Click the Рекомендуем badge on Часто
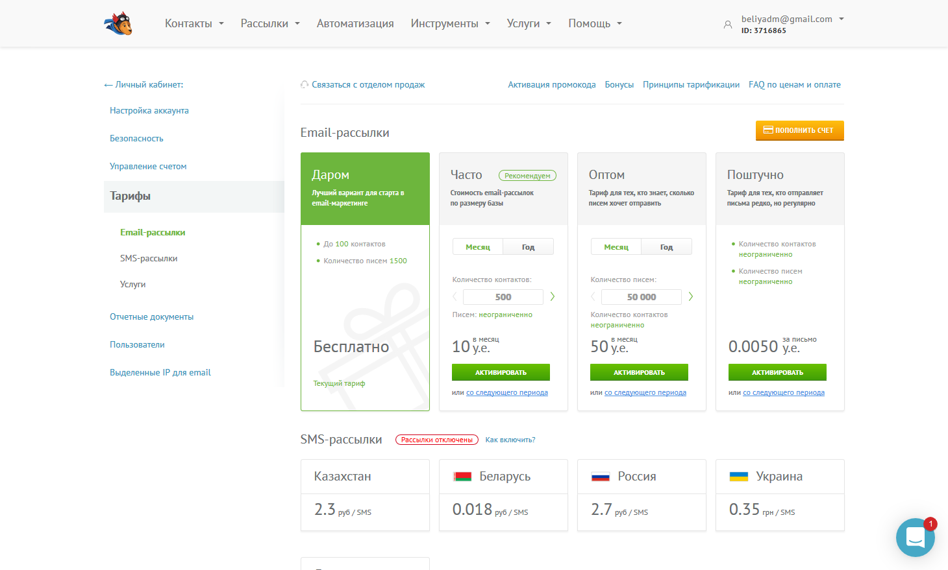Screen dimensions: 948x570 [x=527, y=176]
